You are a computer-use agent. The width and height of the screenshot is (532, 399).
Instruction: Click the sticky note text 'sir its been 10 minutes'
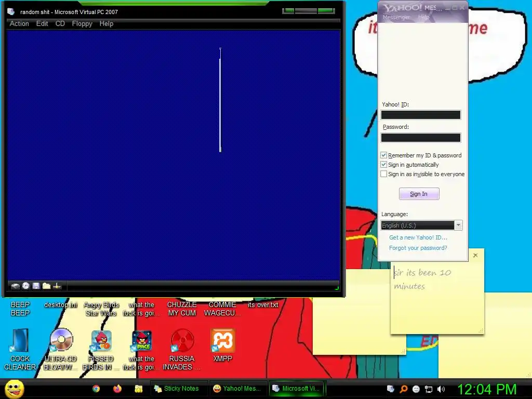point(422,279)
